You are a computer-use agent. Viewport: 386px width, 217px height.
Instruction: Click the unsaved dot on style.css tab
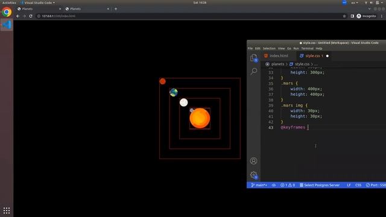(x=327, y=56)
